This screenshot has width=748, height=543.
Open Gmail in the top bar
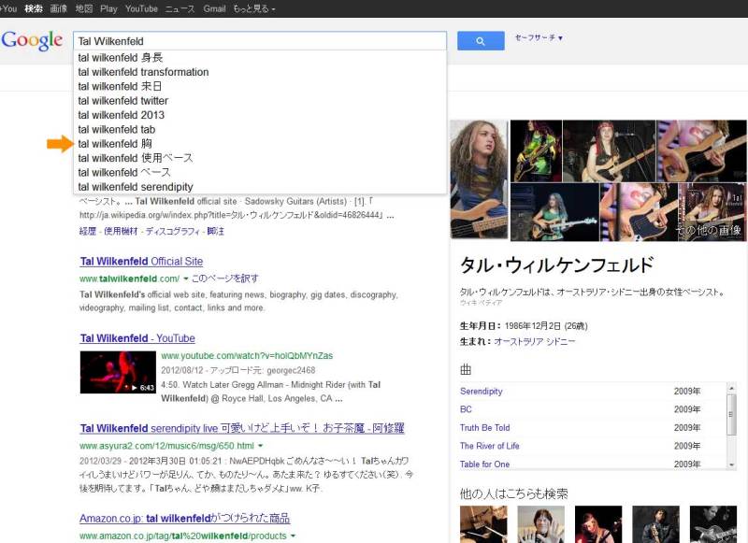pyautogui.click(x=214, y=8)
